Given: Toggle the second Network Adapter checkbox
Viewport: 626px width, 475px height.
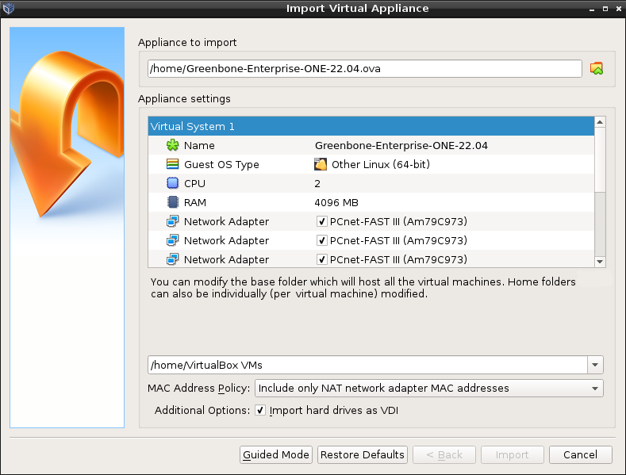Looking at the screenshot, I should [x=322, y=241].
